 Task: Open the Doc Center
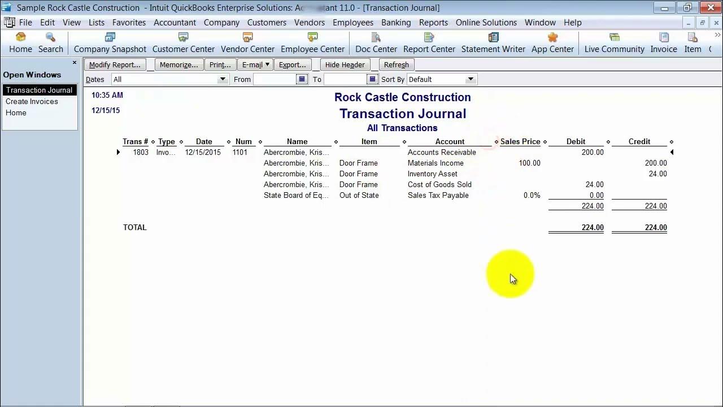(376, 43)
